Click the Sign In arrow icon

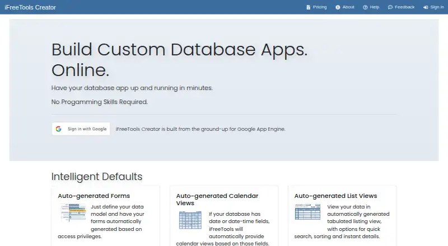[426, 7]
